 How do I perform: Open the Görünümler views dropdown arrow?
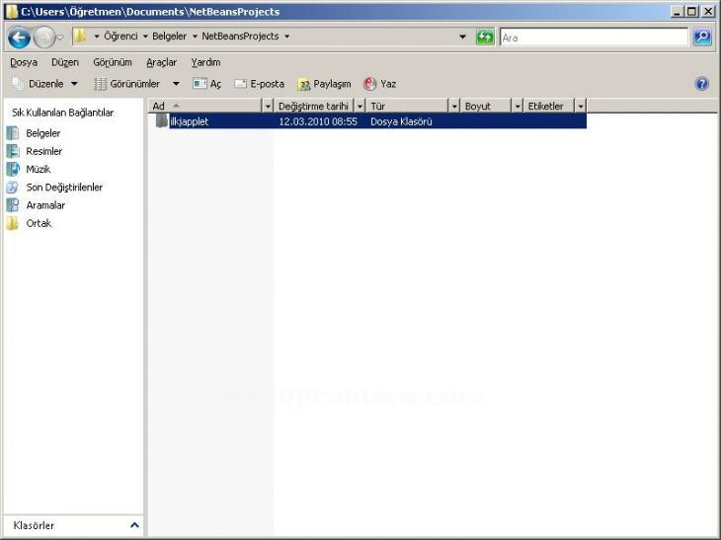click(x=176, y=84)
